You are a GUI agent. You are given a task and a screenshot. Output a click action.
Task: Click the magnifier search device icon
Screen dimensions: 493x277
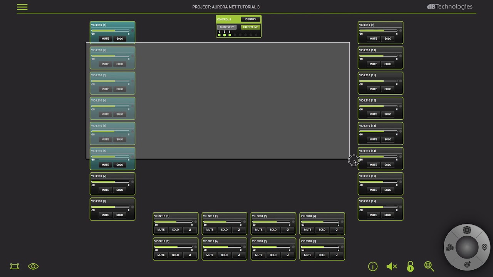(429, 266)
